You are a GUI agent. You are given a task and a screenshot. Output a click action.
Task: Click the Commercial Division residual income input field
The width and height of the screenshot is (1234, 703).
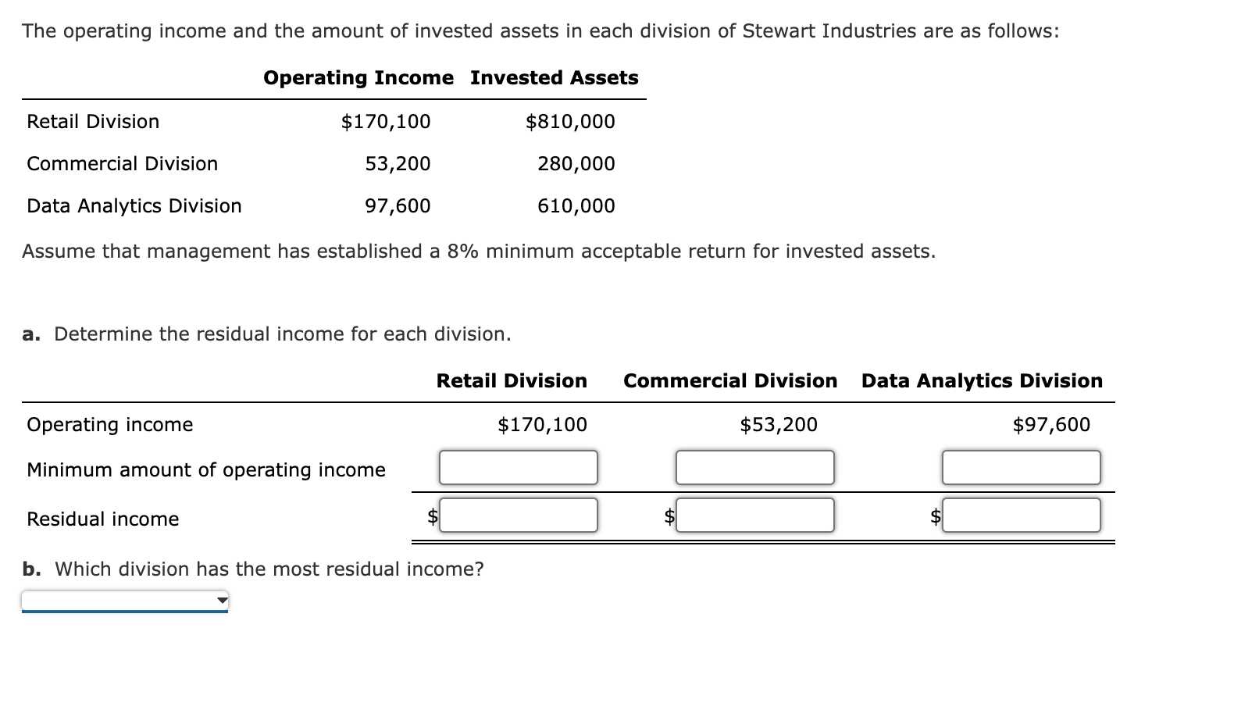pos(754,516)
